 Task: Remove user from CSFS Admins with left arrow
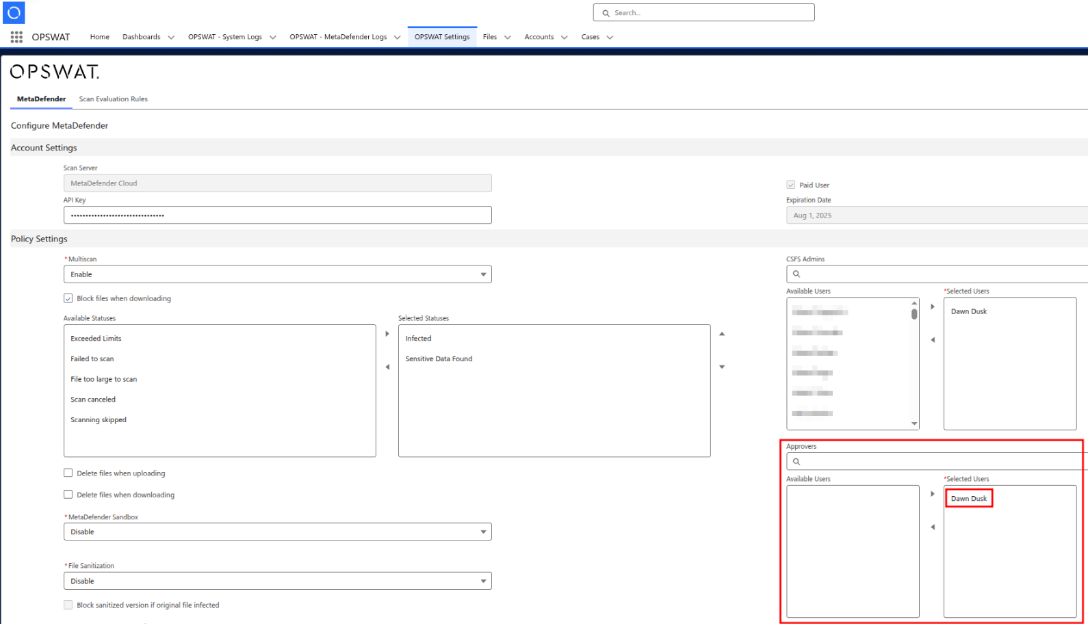932,340
